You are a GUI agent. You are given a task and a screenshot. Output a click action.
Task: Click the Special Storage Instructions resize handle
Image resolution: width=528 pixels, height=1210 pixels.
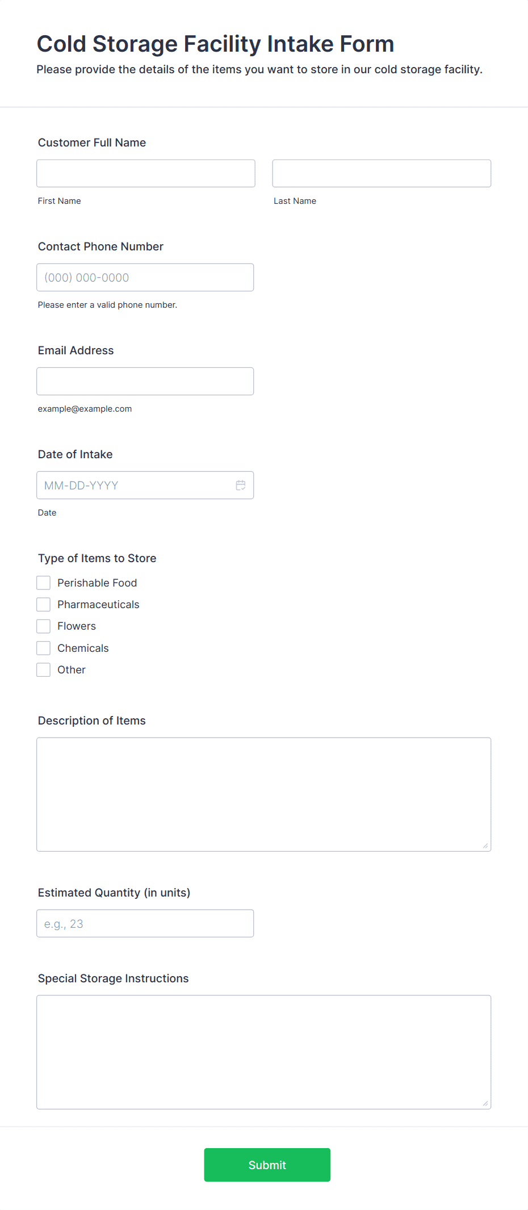485,1103
